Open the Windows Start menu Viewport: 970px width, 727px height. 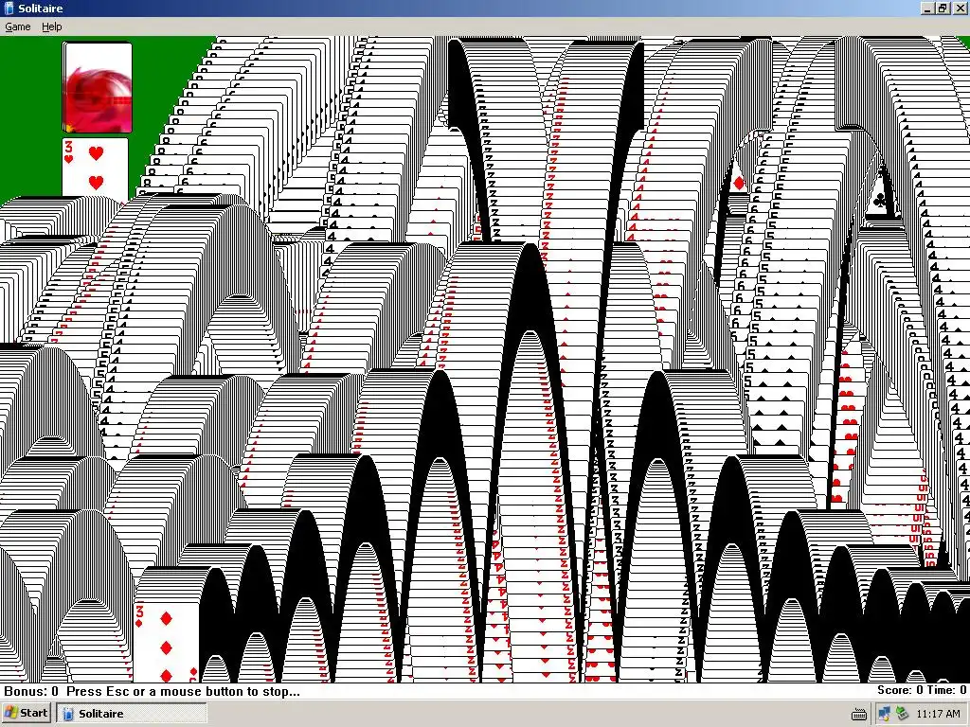26,713
